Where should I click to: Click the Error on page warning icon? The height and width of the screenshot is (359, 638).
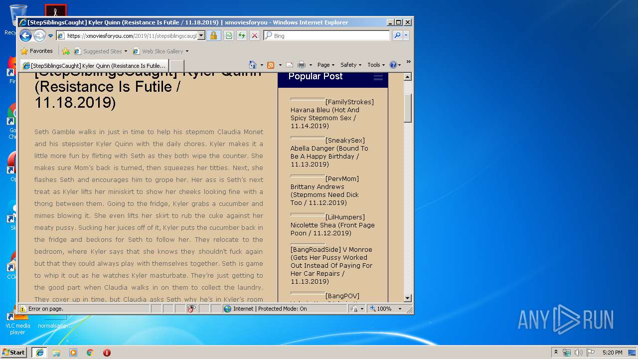(x=23, y=309)
